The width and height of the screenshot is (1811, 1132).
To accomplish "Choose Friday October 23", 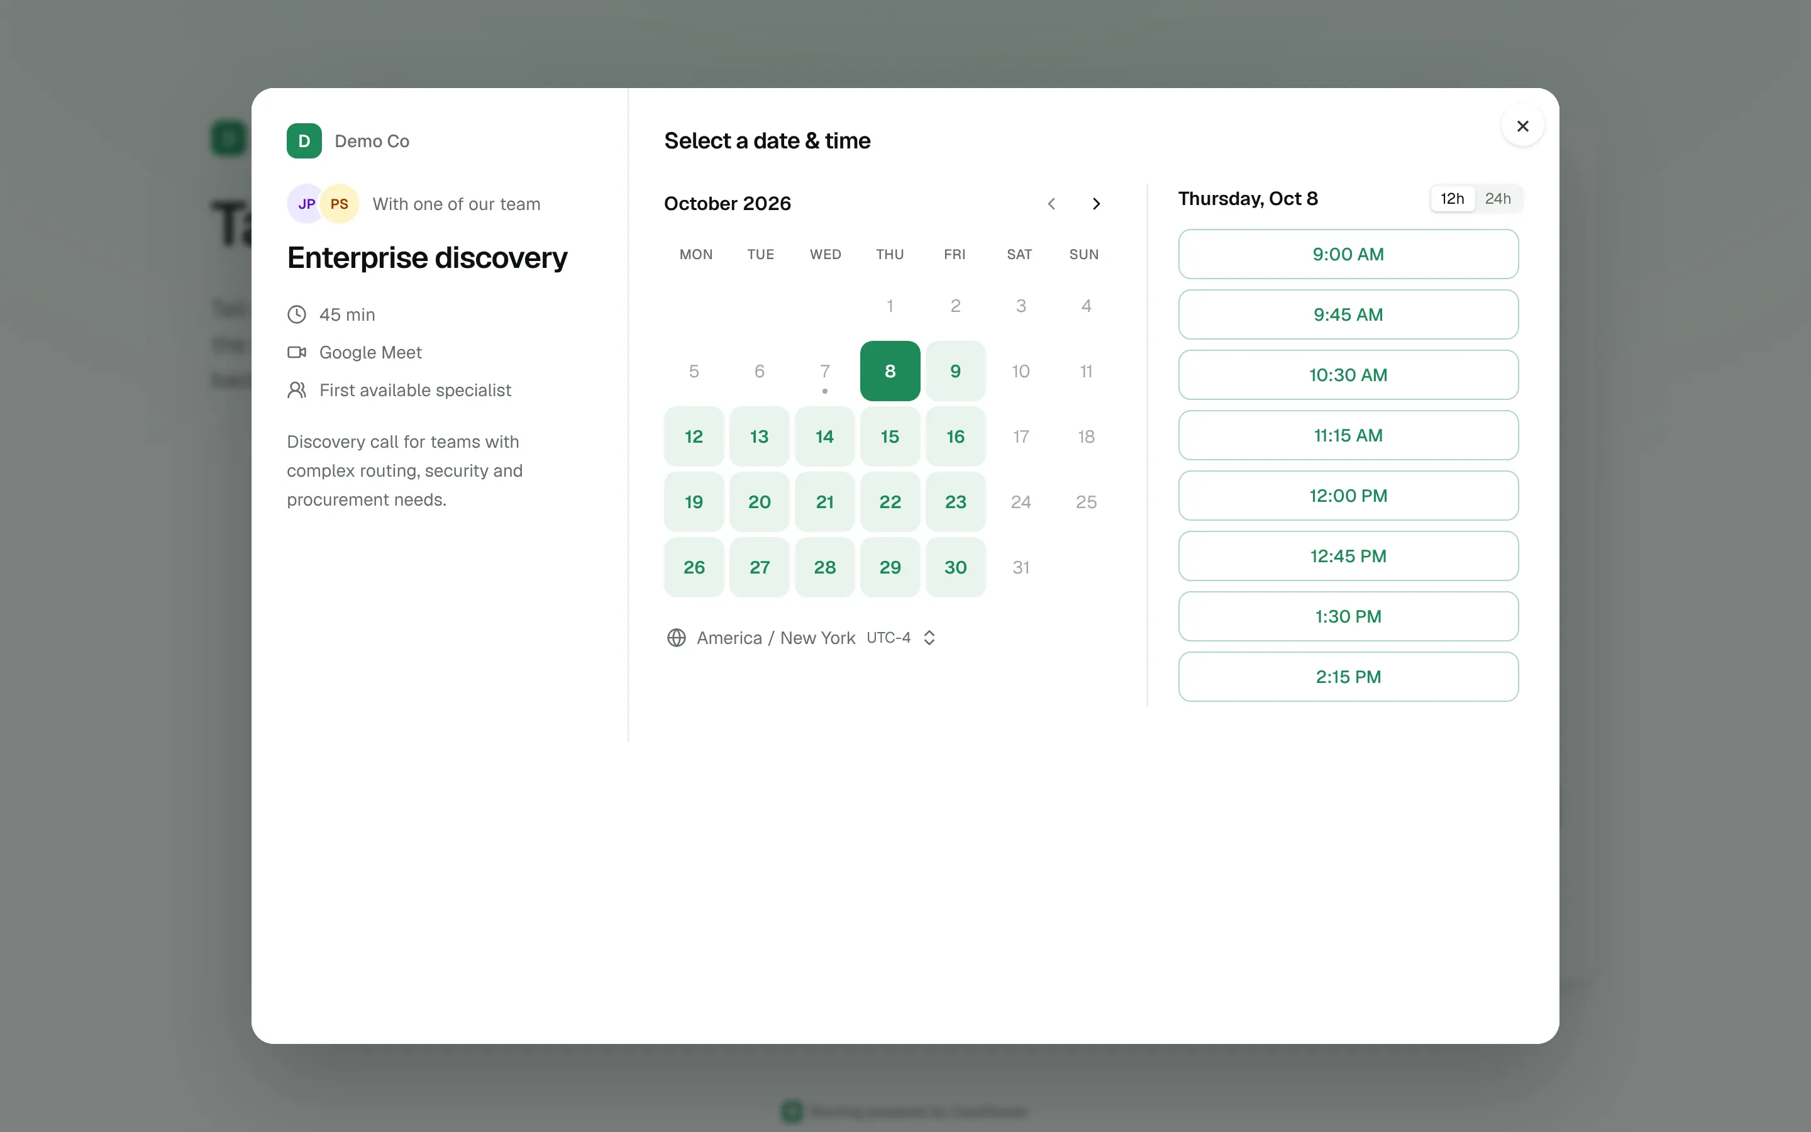I will click(955, 502).
